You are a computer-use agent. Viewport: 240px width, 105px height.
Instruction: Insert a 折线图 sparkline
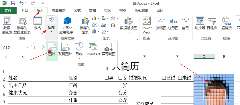click(x=161, y=23)
